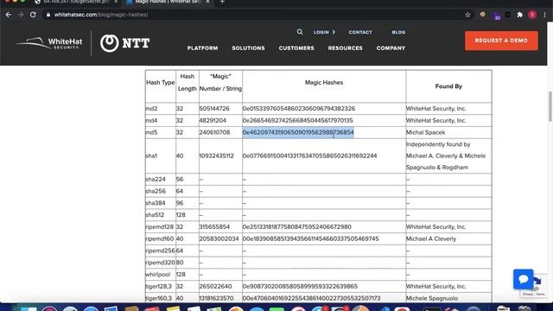Image resolution: width=553 pixels, height=311 pixels.
Task: Go to the CONTACT page
Action: (360, 32)
